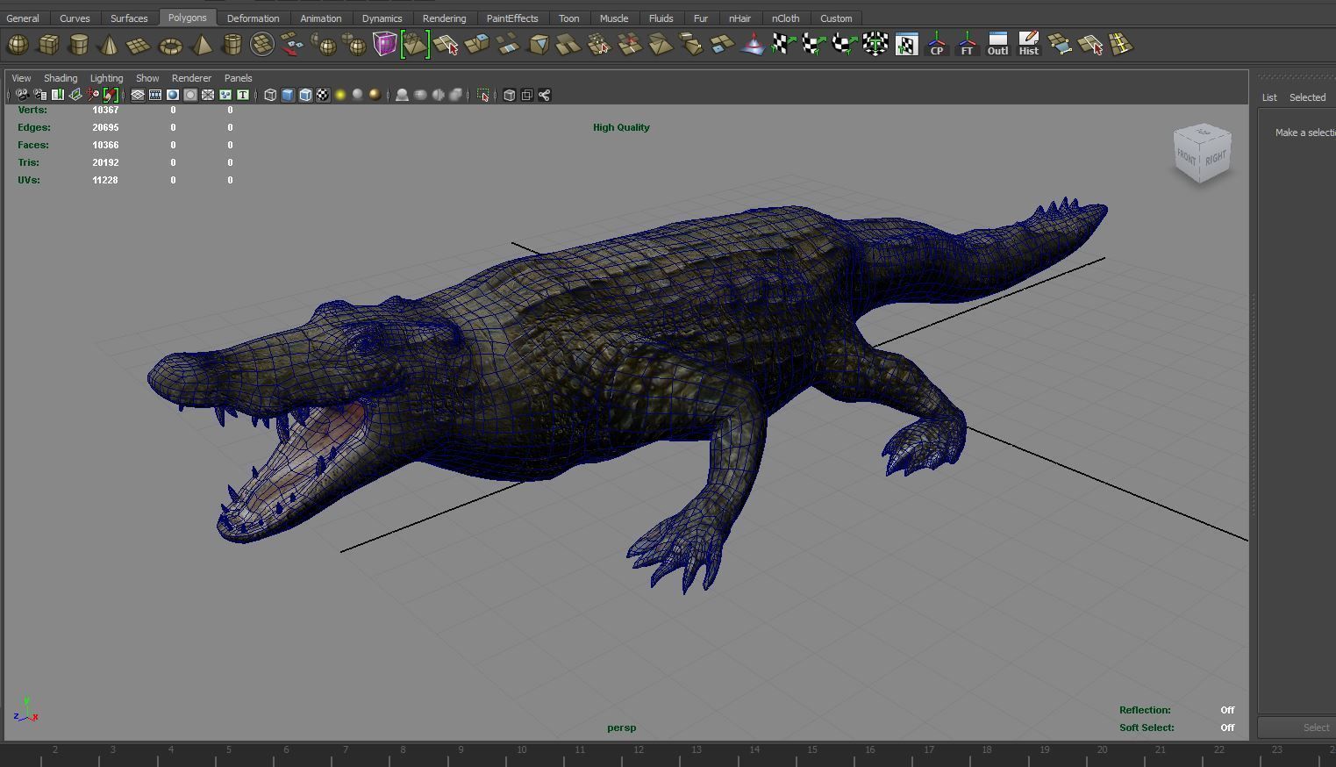The width and height of the screenshot is (1336, 767).
Task: Create a polygon plane from the shelf
Action: 139,44
